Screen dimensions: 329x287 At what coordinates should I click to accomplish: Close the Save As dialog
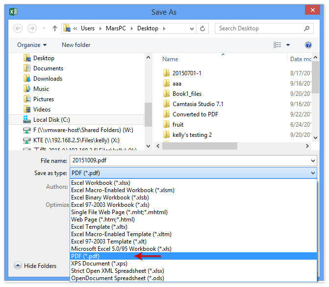pyautogui.click(x=312, y=10)
